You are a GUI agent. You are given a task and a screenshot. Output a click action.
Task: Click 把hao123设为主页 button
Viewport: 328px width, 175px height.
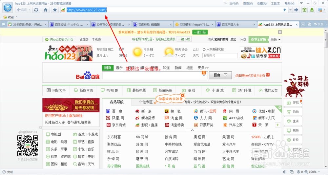coord(59,39)
